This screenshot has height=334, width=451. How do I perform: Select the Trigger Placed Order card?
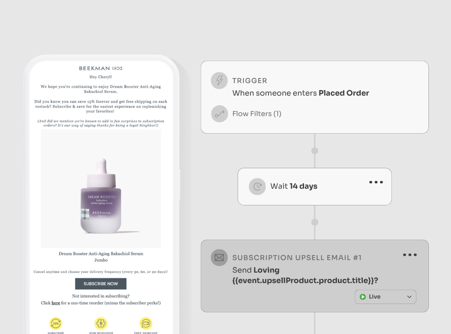(x=315, y=97)
